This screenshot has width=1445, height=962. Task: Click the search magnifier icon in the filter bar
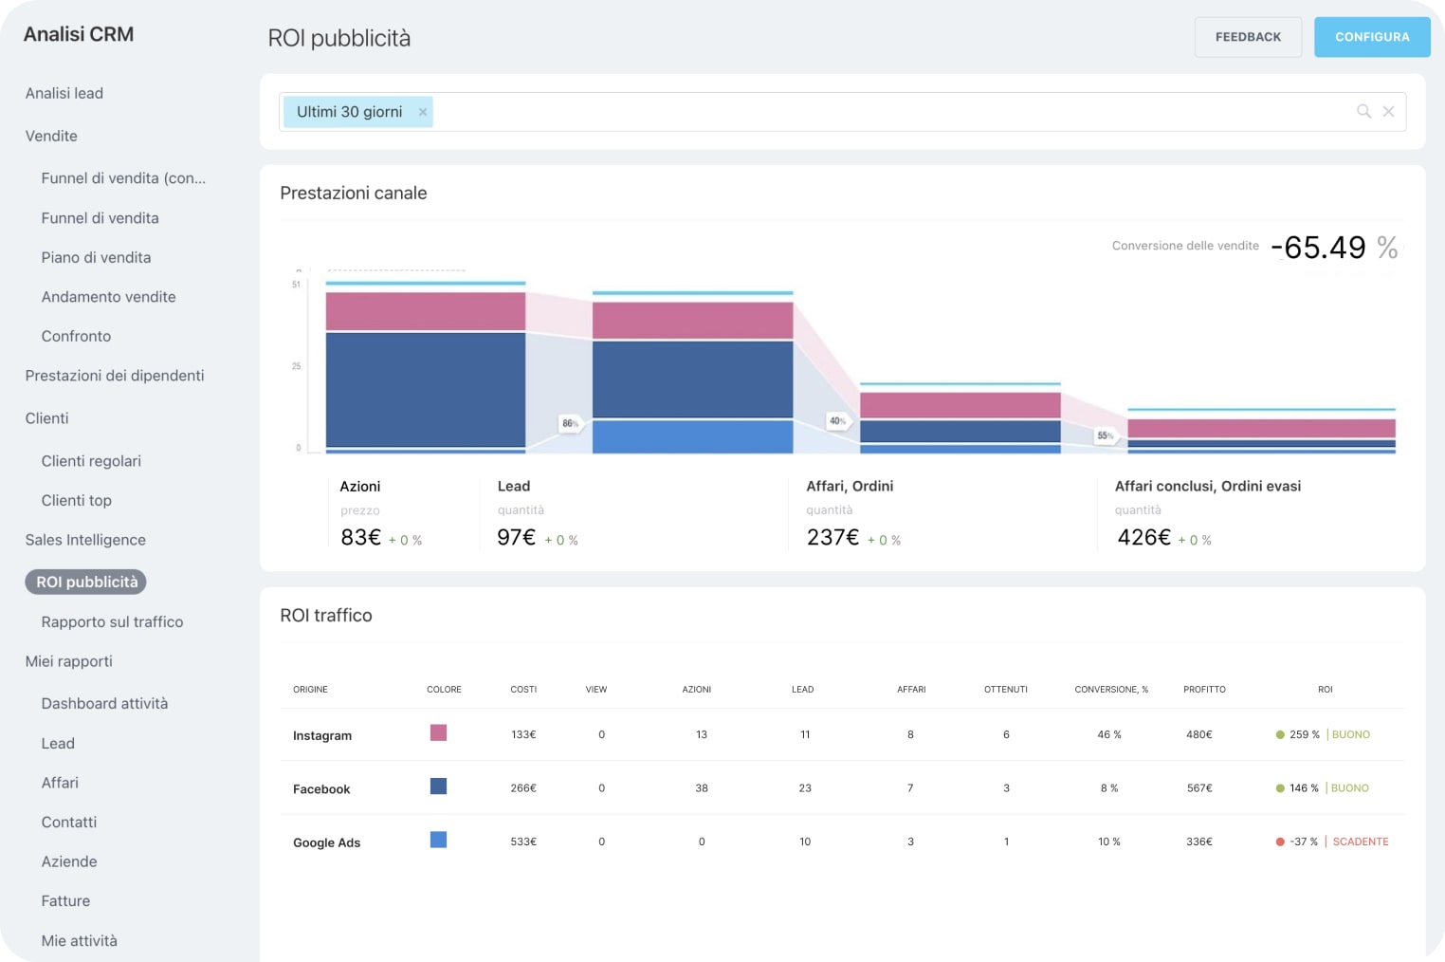point(1363,111)
